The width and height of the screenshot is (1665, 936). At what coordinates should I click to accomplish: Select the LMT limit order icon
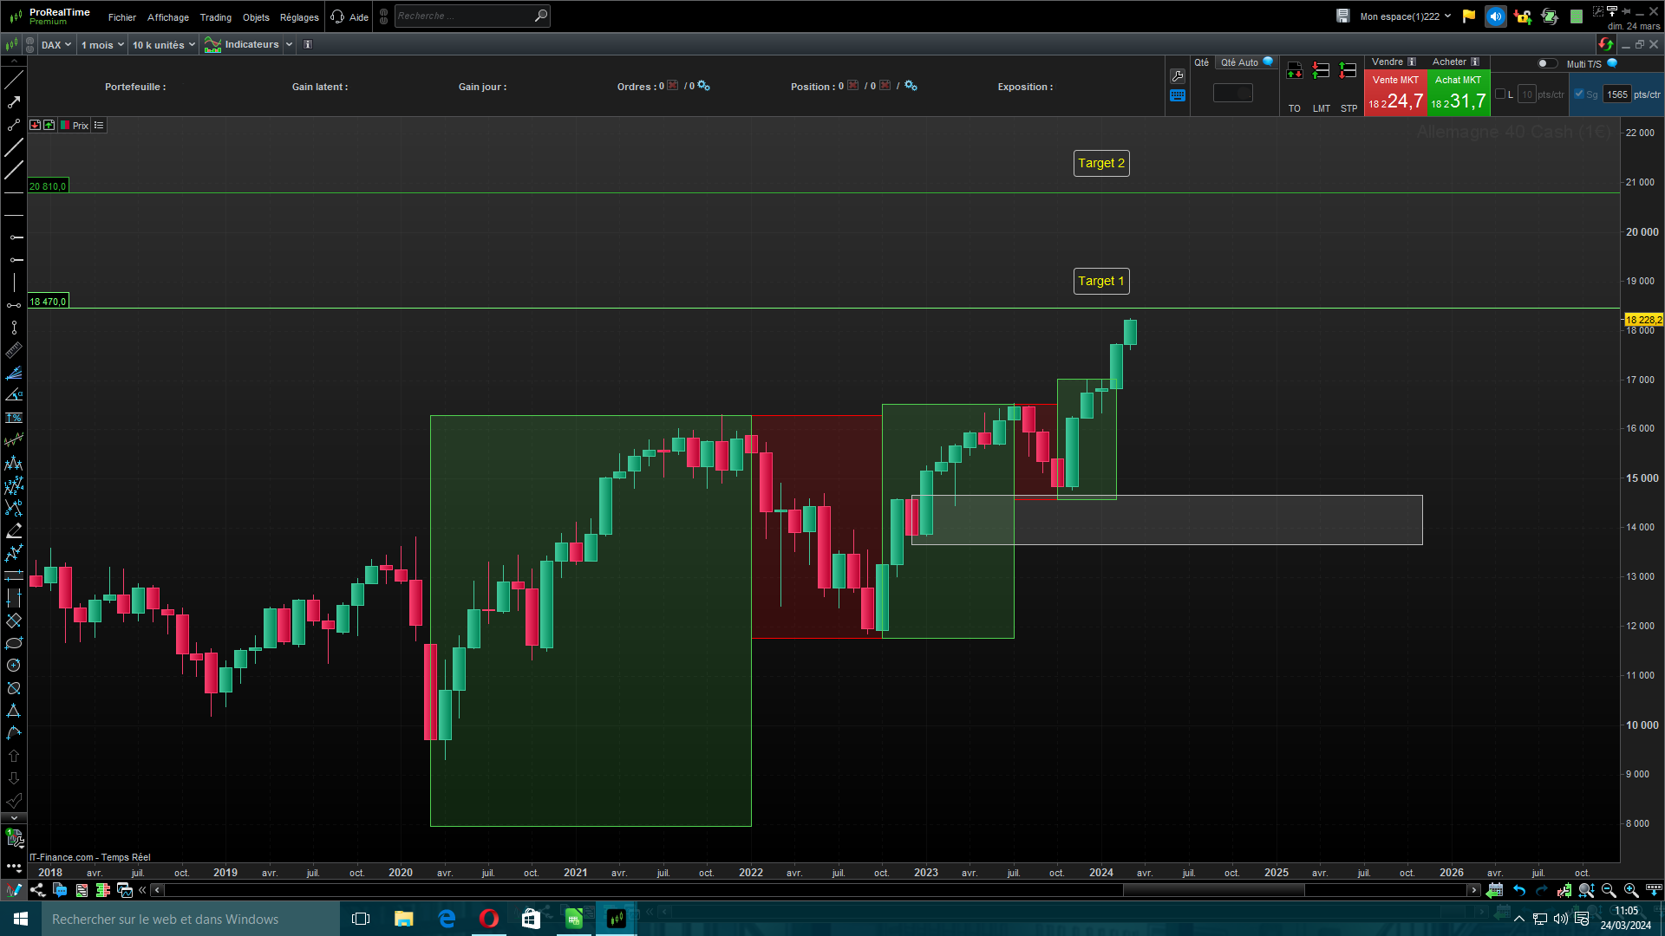(1321, 72)
